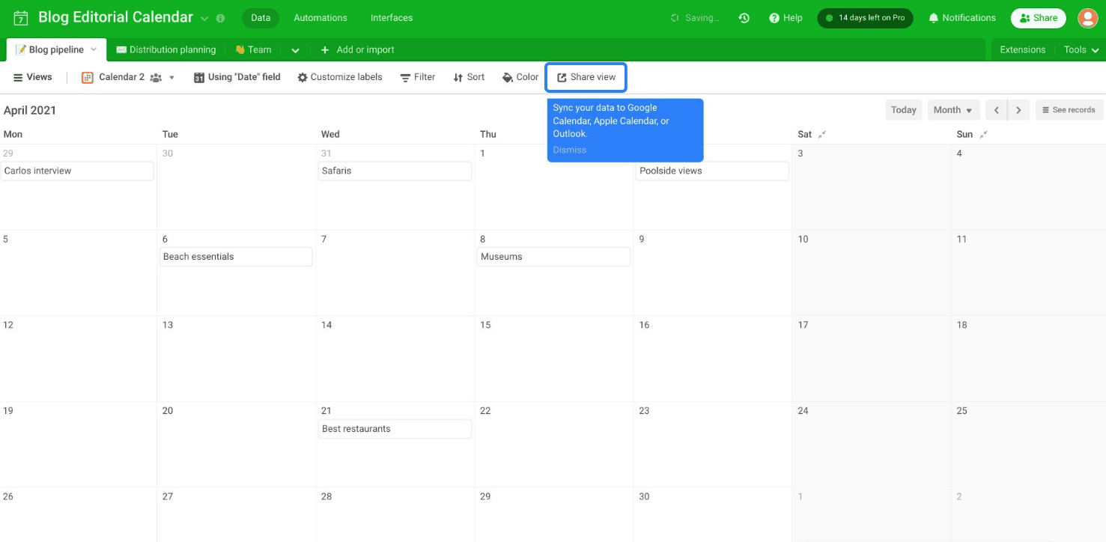The height and width of the screenshot is (542, 1106).
Task: Go to the previous month
Action: [x=996, y=110]
